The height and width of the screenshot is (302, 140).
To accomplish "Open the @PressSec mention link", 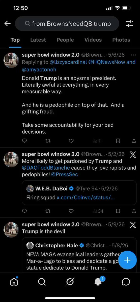I will 65,174.
